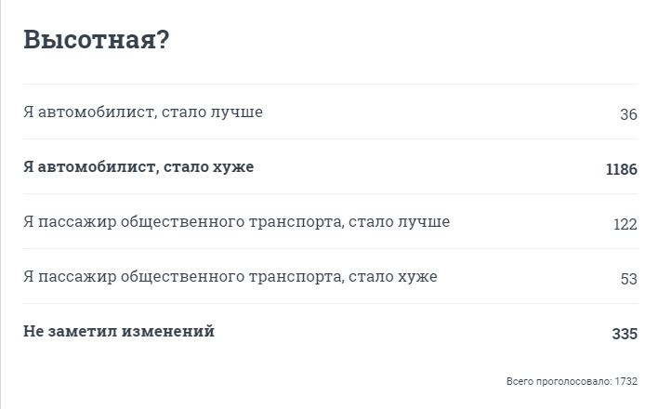658x409 pixels.
Task: Click the vote count 36
Action: 628,114
